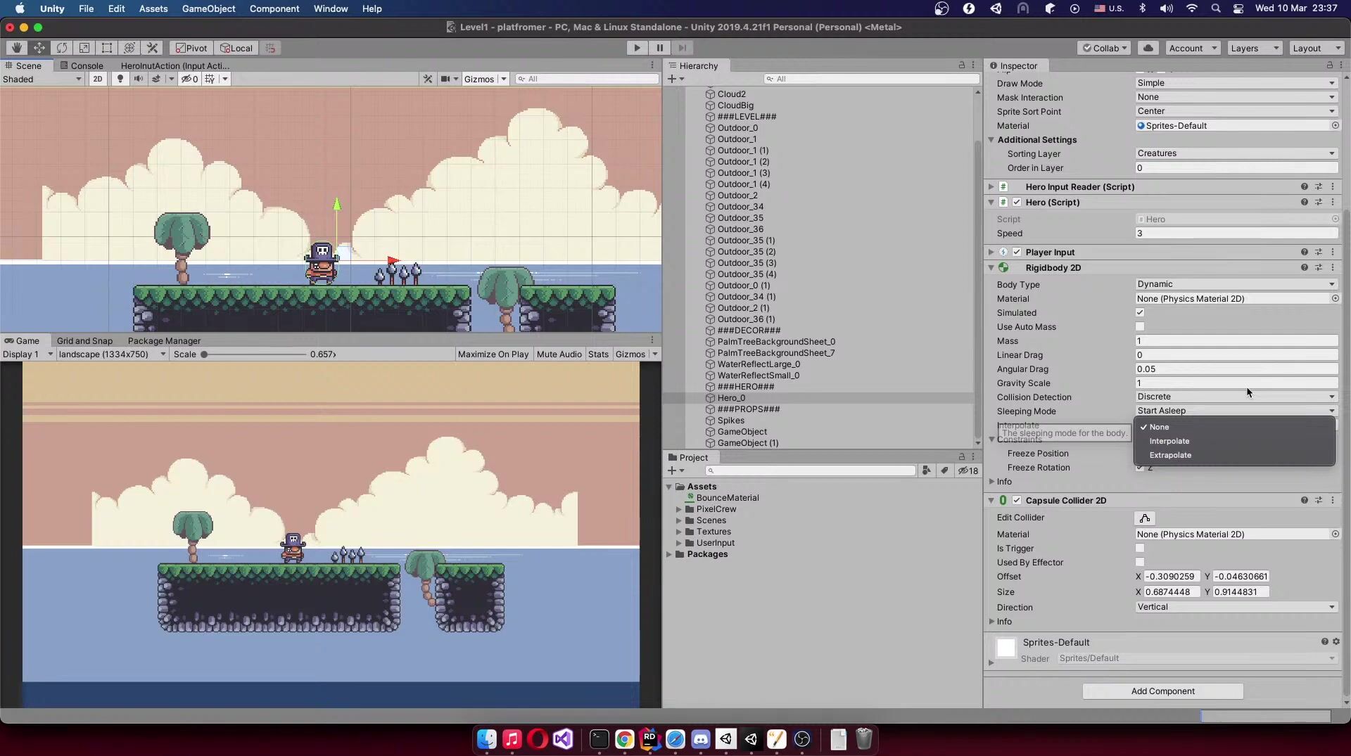
Task: Open the Layout dropdown
Action: pyautogui.click(x=1317, y=48)
